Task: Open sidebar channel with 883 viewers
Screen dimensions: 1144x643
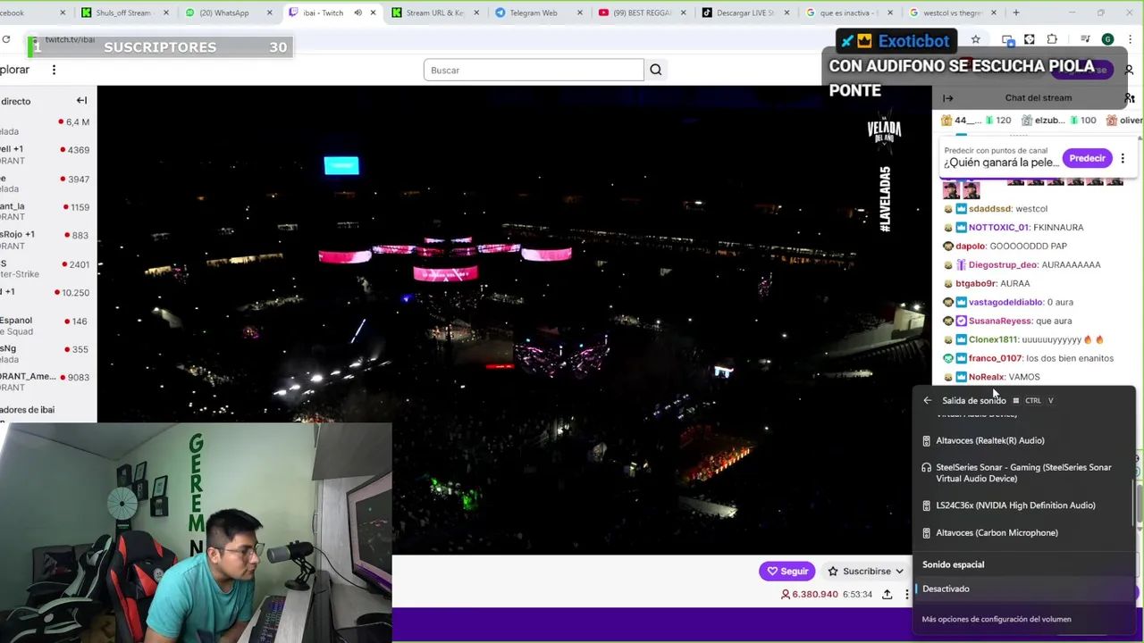Action: pyautogui.click(x=46, y=239)
